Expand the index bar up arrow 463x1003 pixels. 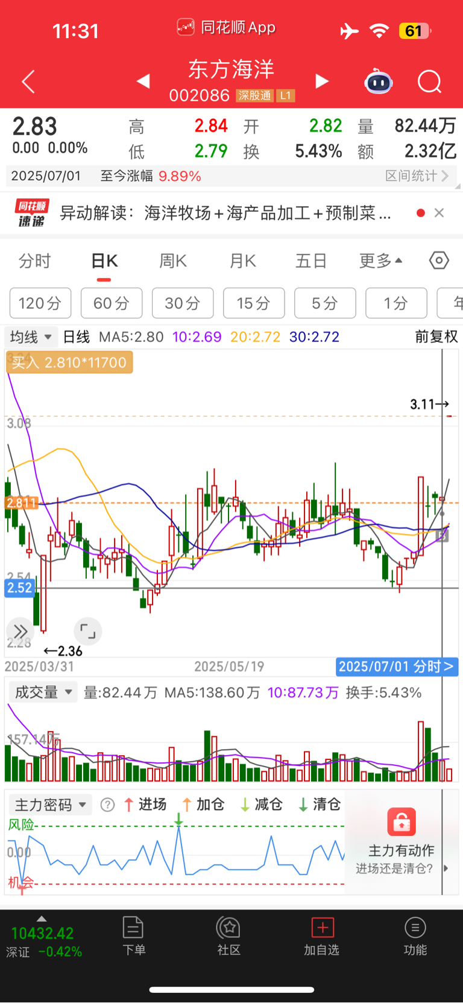pos(42,919)
